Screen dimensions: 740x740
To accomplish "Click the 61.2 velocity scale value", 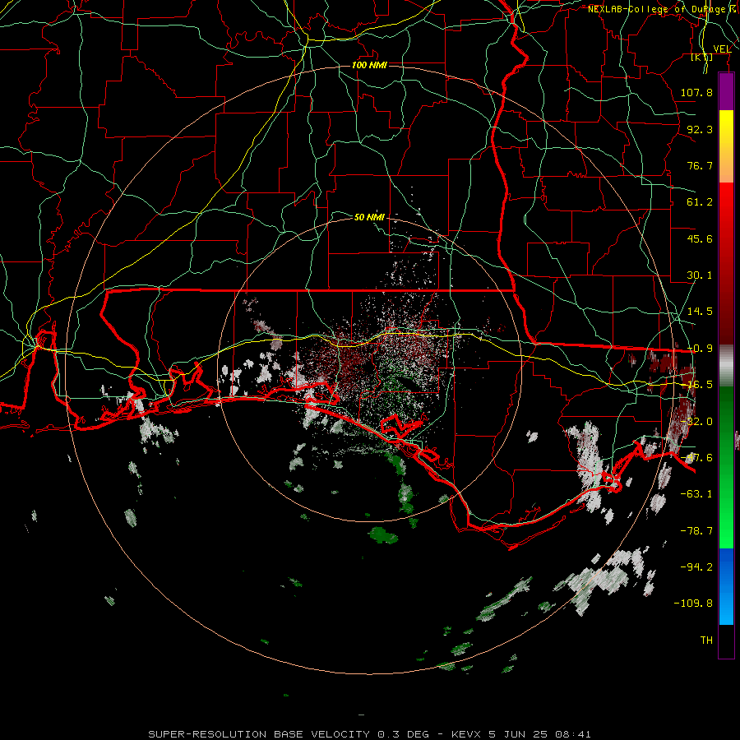I will coord(700,202).
